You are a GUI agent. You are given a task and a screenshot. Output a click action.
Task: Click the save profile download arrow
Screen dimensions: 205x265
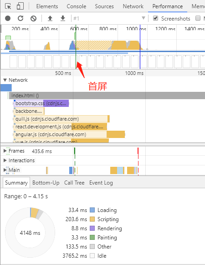[x=63, y=18]
